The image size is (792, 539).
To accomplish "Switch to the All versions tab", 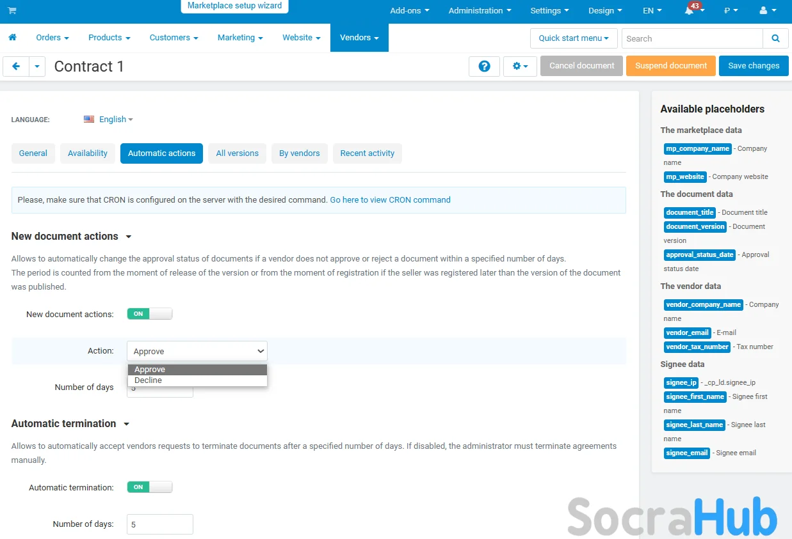I will (237, 153).
